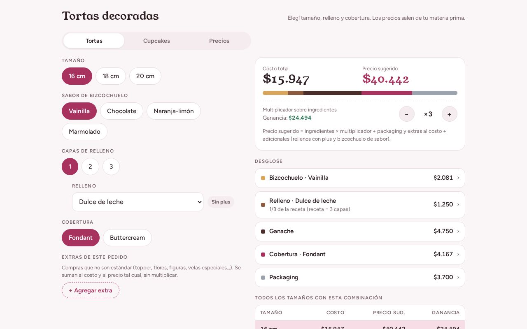Click the ×3 multiplier value
This screenshot has height=329, width=527.
pos(428,114)
